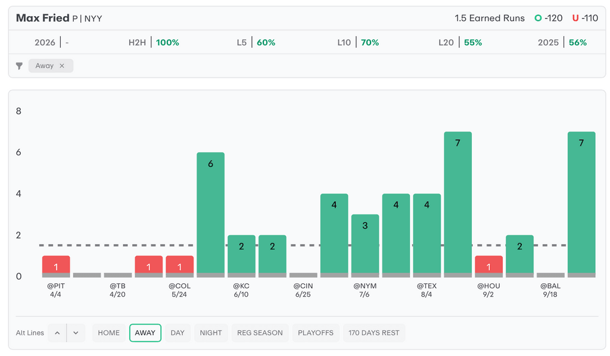Enable the DAY games filter
610x356 pixels.
click(x=178, y=333)
